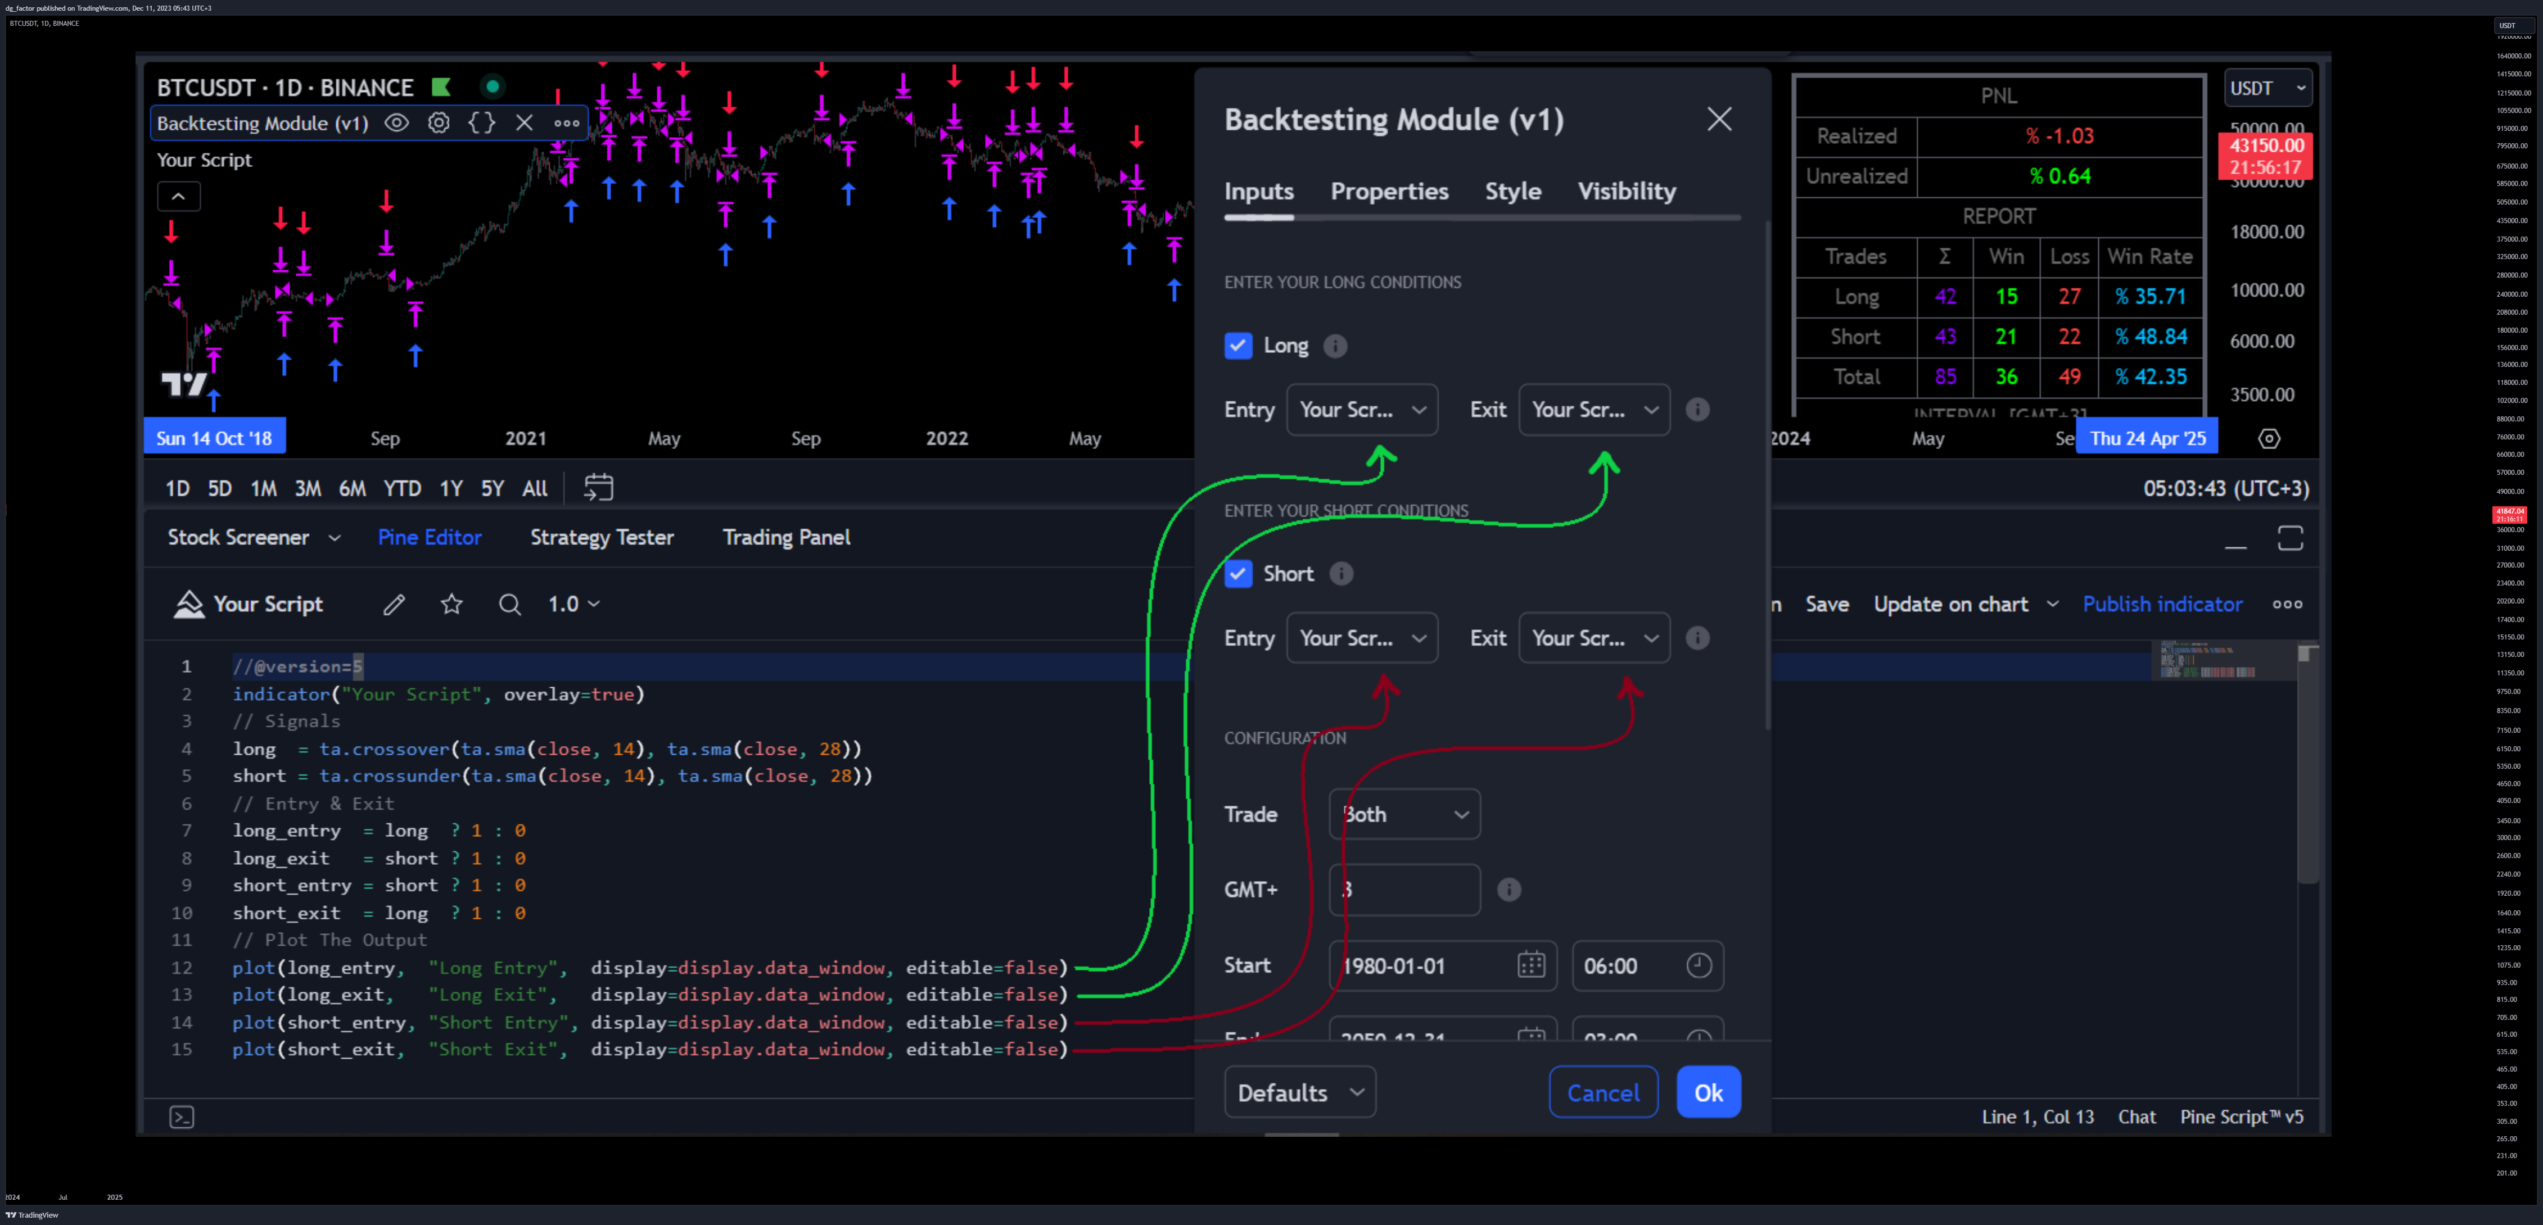The image size is (2543, 1225).
Task: Click the Start date input field
Action: (x=1443, y=965)
